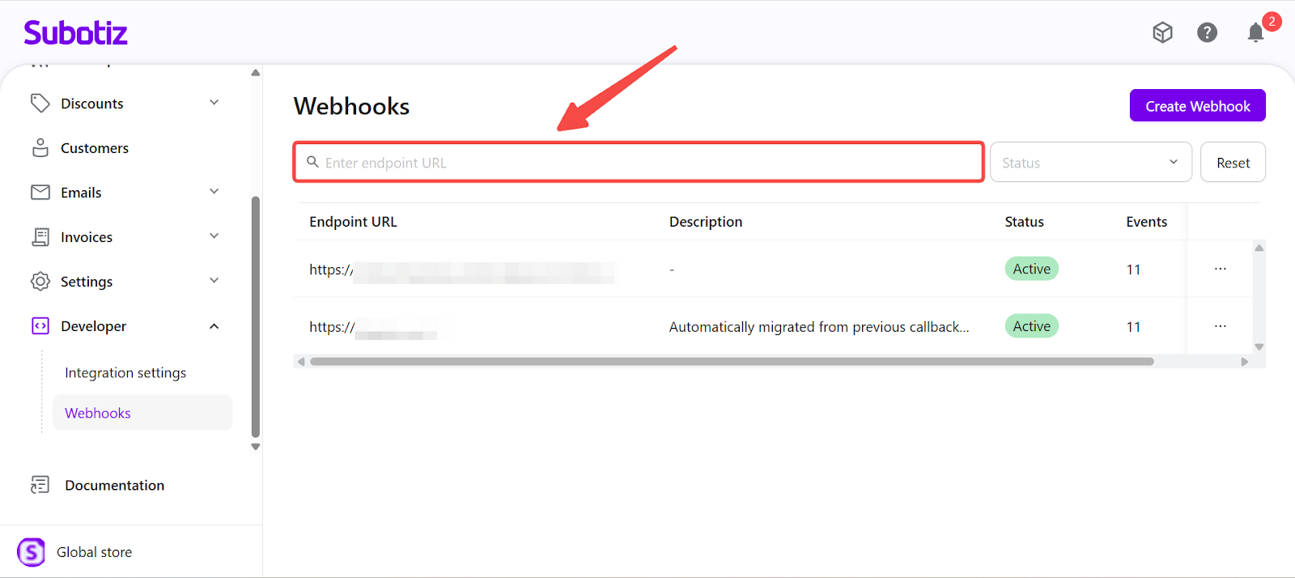
Task: Click the Create Webhook button
Action: coord(1197,106)
